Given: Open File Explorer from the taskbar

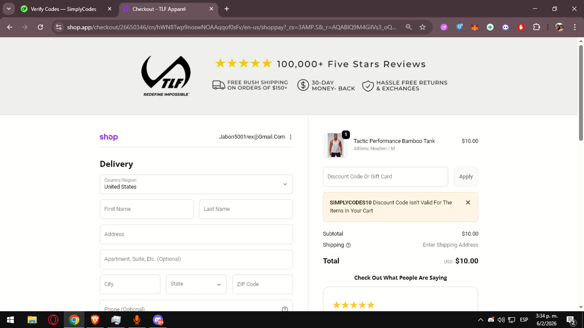Looking at the screenshot, I should pos(32,320).
